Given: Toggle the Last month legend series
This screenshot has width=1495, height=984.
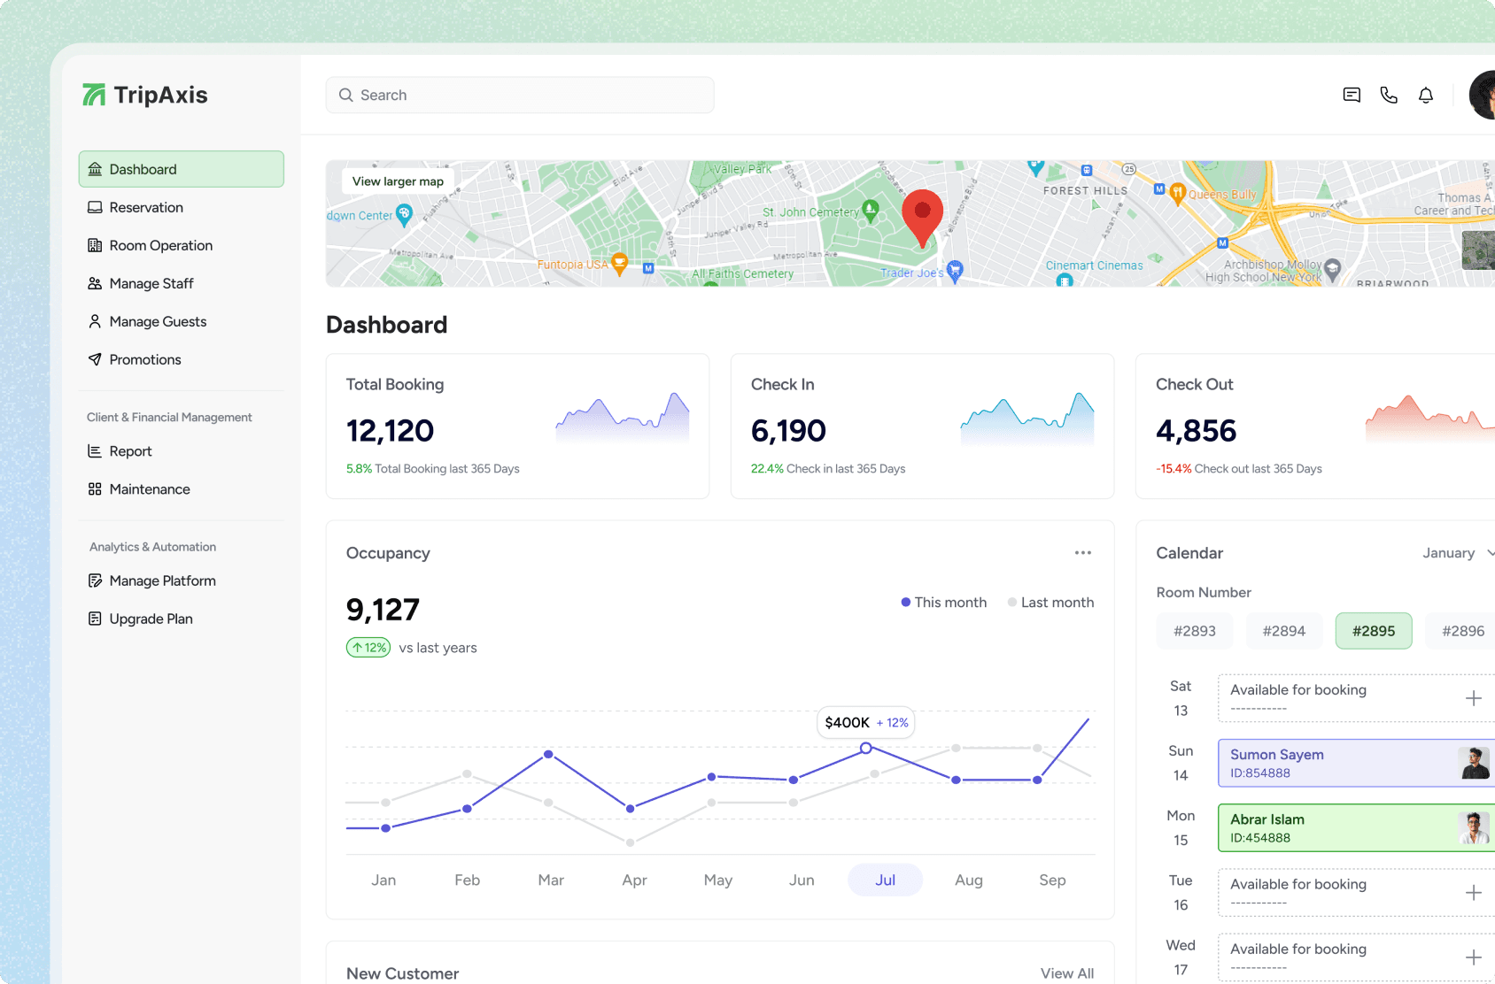Looking at the screenshot, I should pos(1050,603).
